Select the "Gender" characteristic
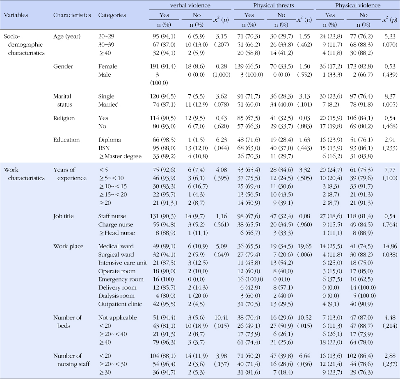The height and width of the screenshot is (379, 400). point(63,66)
